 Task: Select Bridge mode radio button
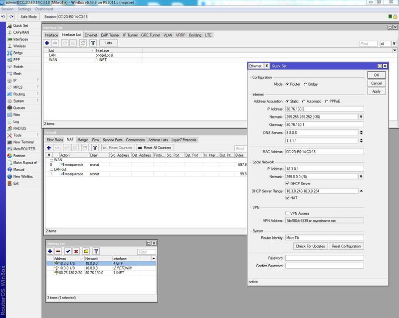pos(305,84)
